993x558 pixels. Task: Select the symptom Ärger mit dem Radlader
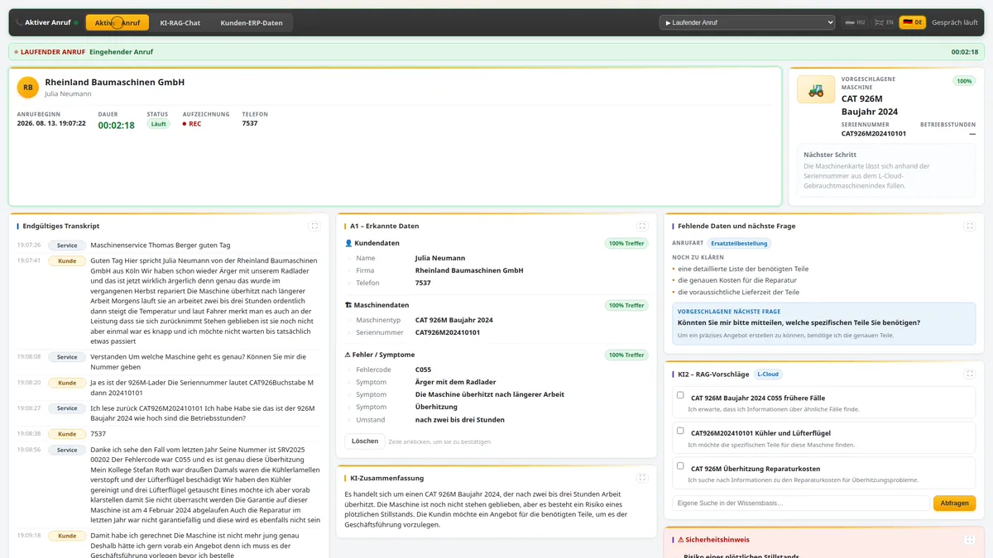click(496, 382)
